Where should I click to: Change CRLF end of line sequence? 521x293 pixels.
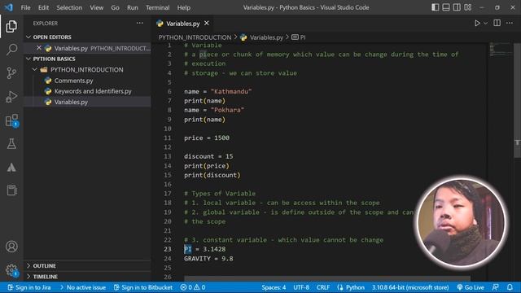pos(323,287)
